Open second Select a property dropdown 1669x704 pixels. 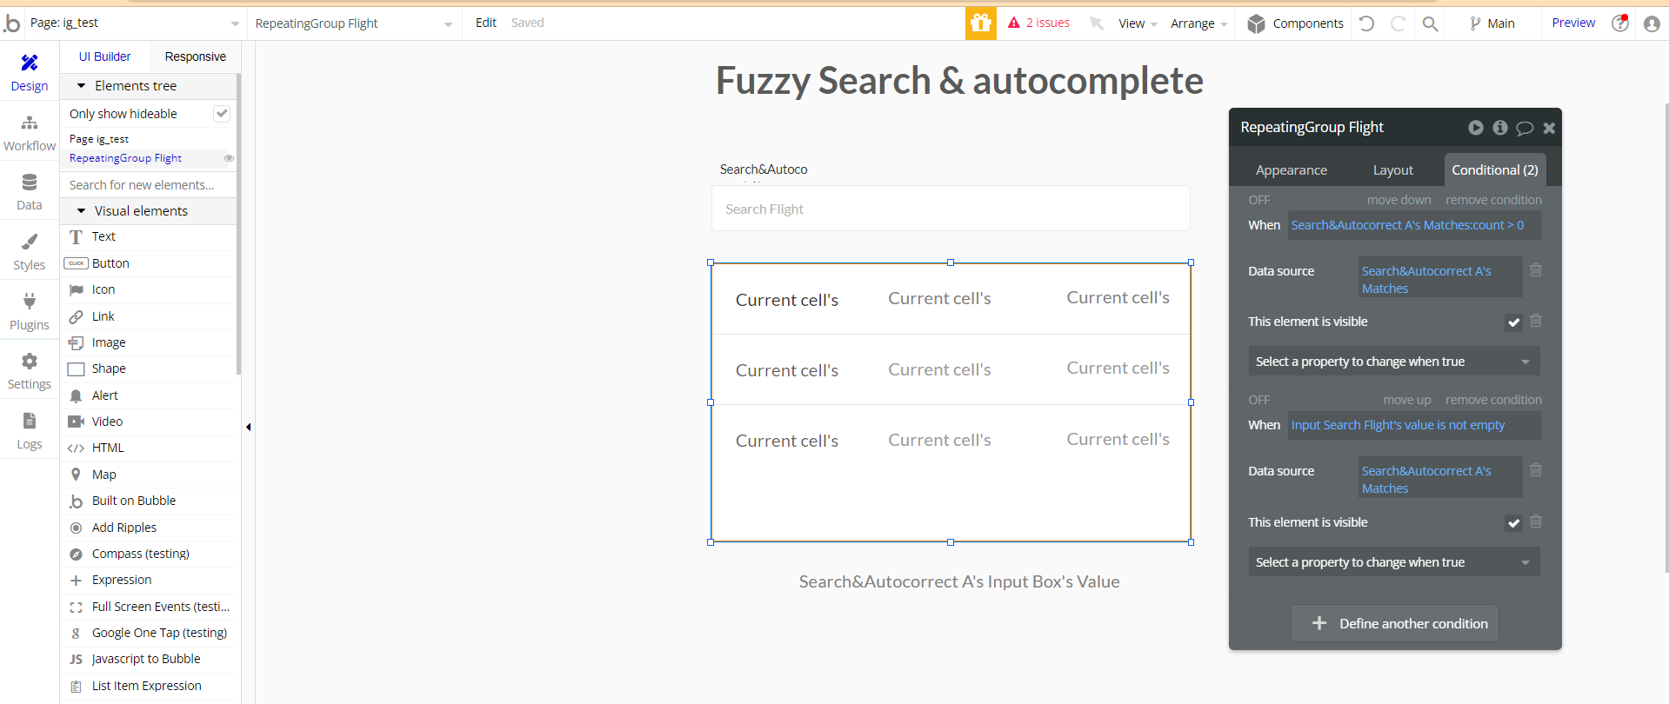point(1394,562)
